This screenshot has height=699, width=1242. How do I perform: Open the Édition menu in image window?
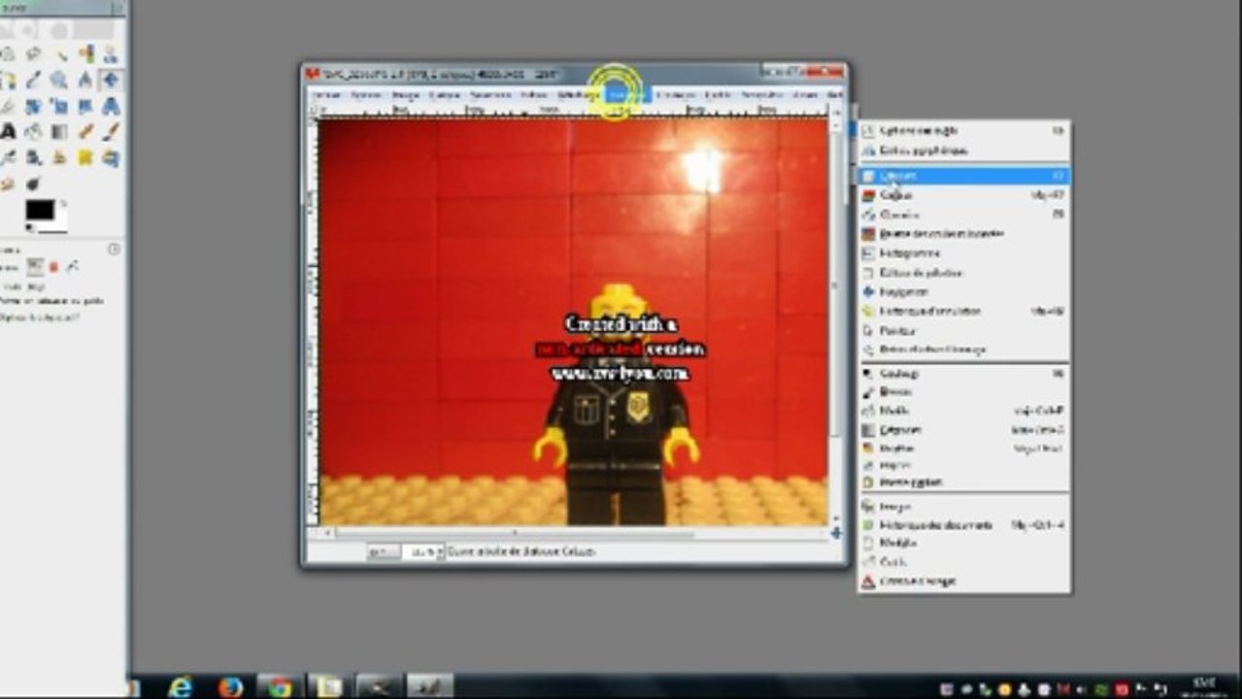pyautogui.click(x=366, y=94)
